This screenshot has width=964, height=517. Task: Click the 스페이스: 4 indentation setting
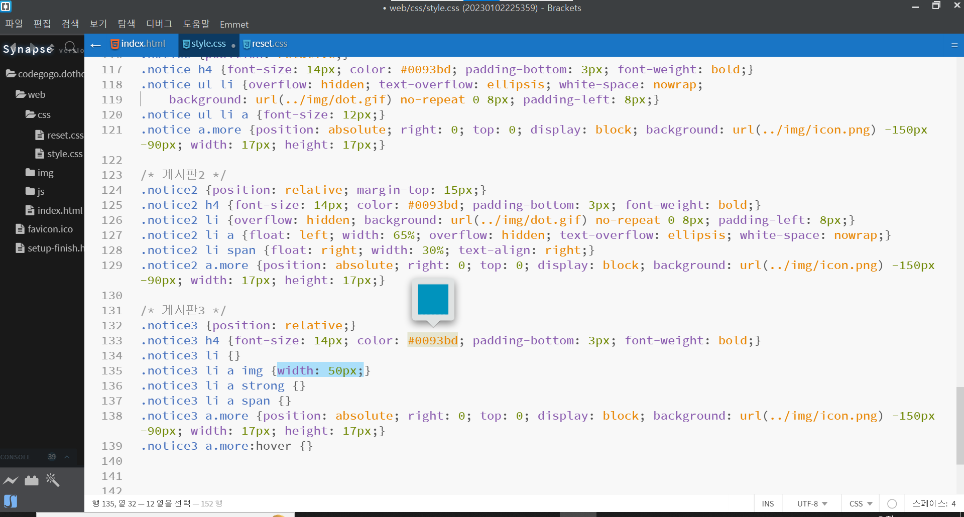pyautogui.click(x=934, y=503)
